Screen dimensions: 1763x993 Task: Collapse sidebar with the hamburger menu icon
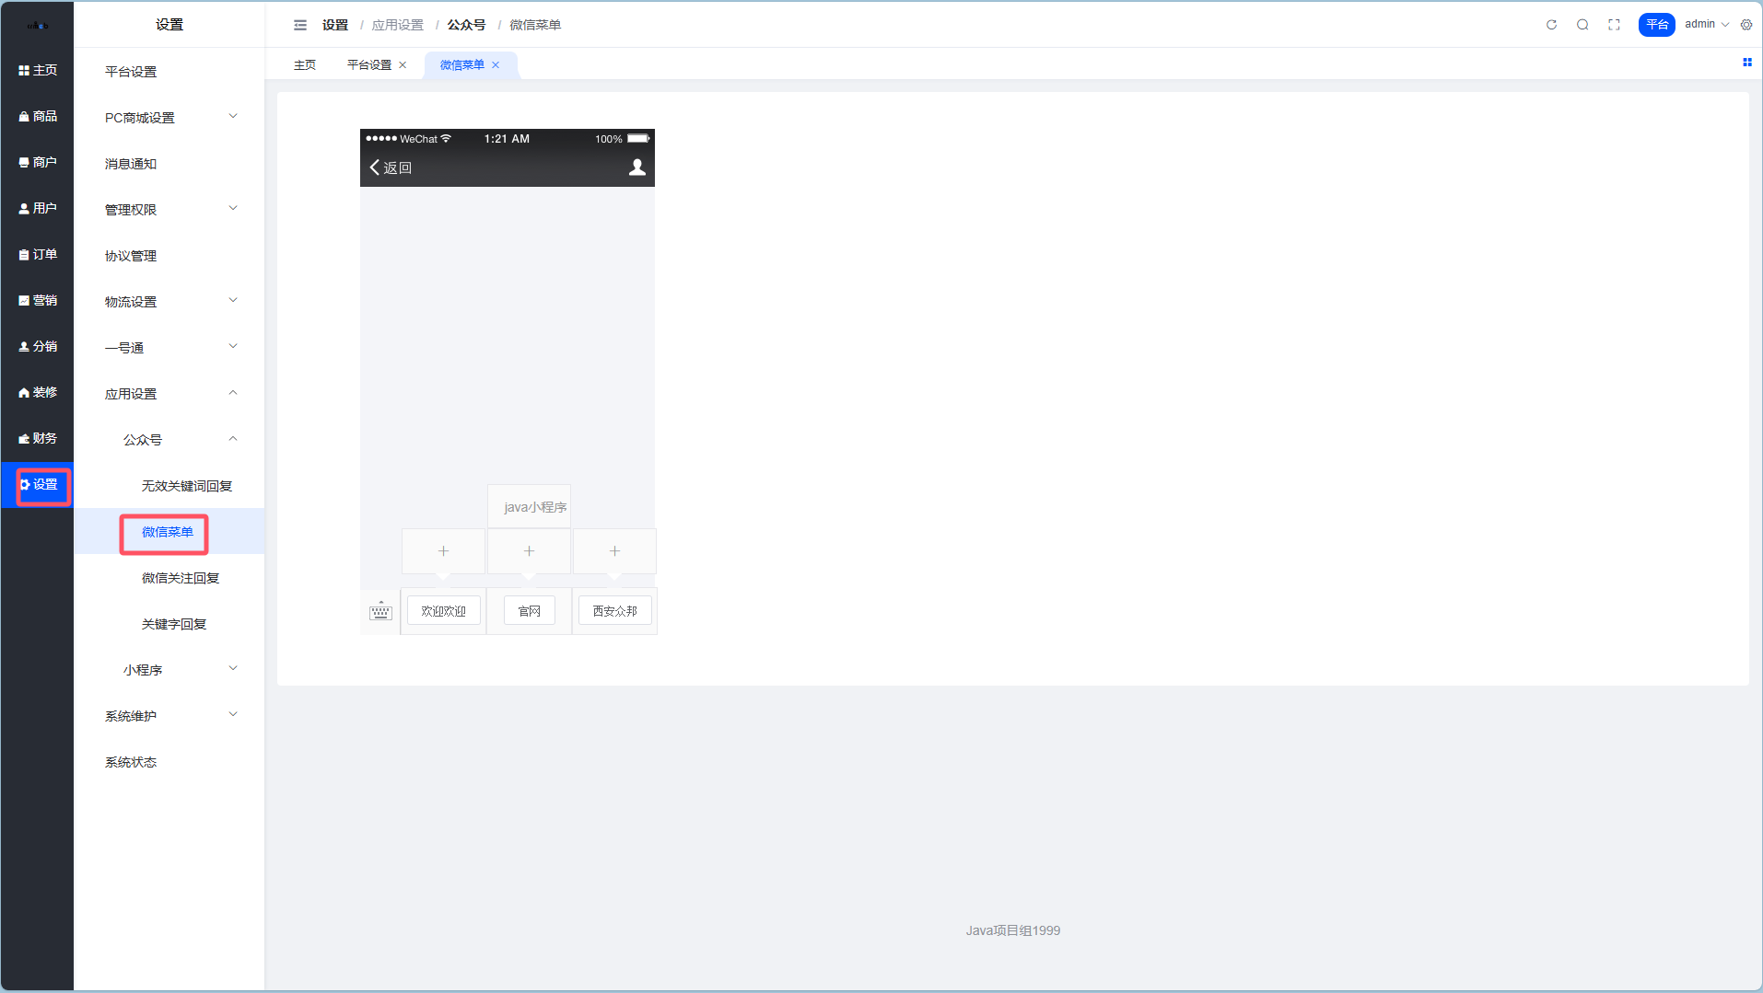[300, 25]
